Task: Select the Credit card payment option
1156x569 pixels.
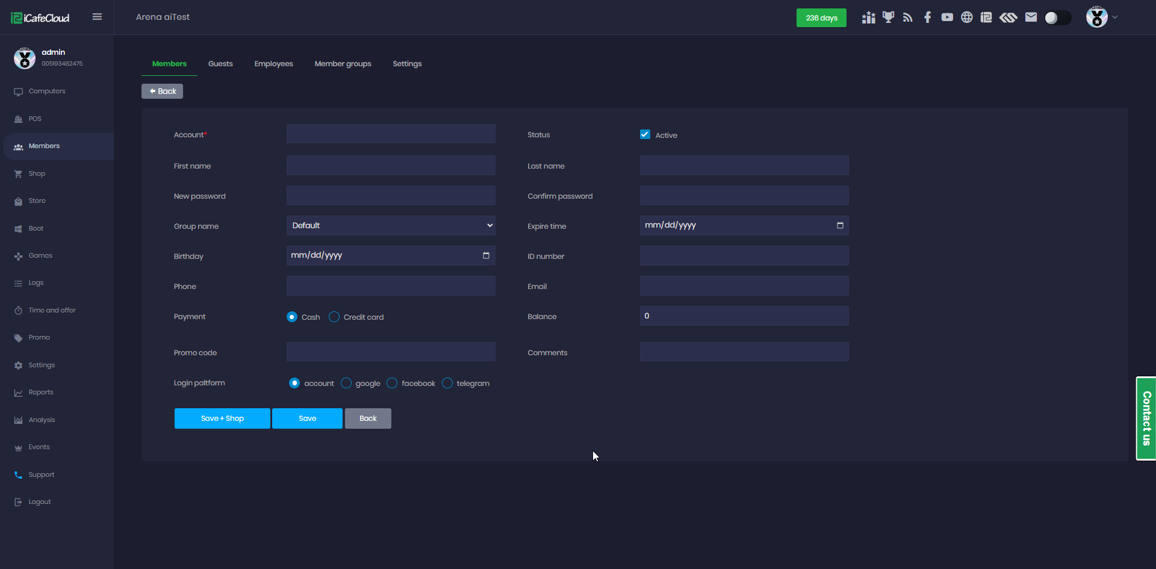Action: point(334,317)
